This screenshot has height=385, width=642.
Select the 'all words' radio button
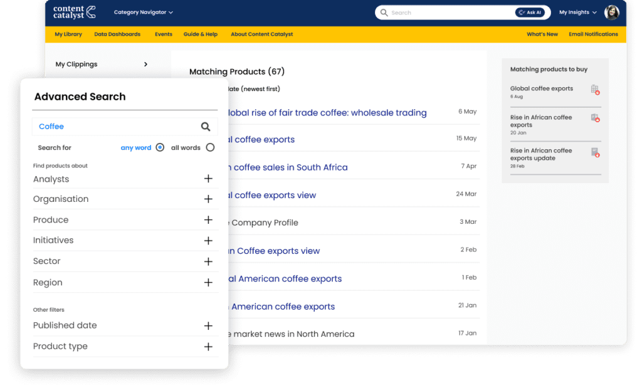click(x=210, y=147)
